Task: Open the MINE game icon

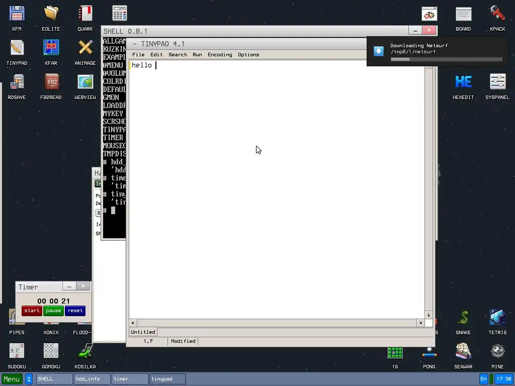Action: coord(497,356)
